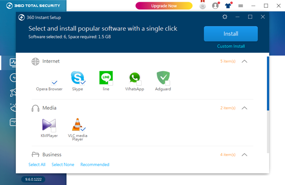Image resolution: width=285 pixels, height=185 pixels.
Task: Click the "Software selected: 6" status text
Action: (x=48, y=36)
